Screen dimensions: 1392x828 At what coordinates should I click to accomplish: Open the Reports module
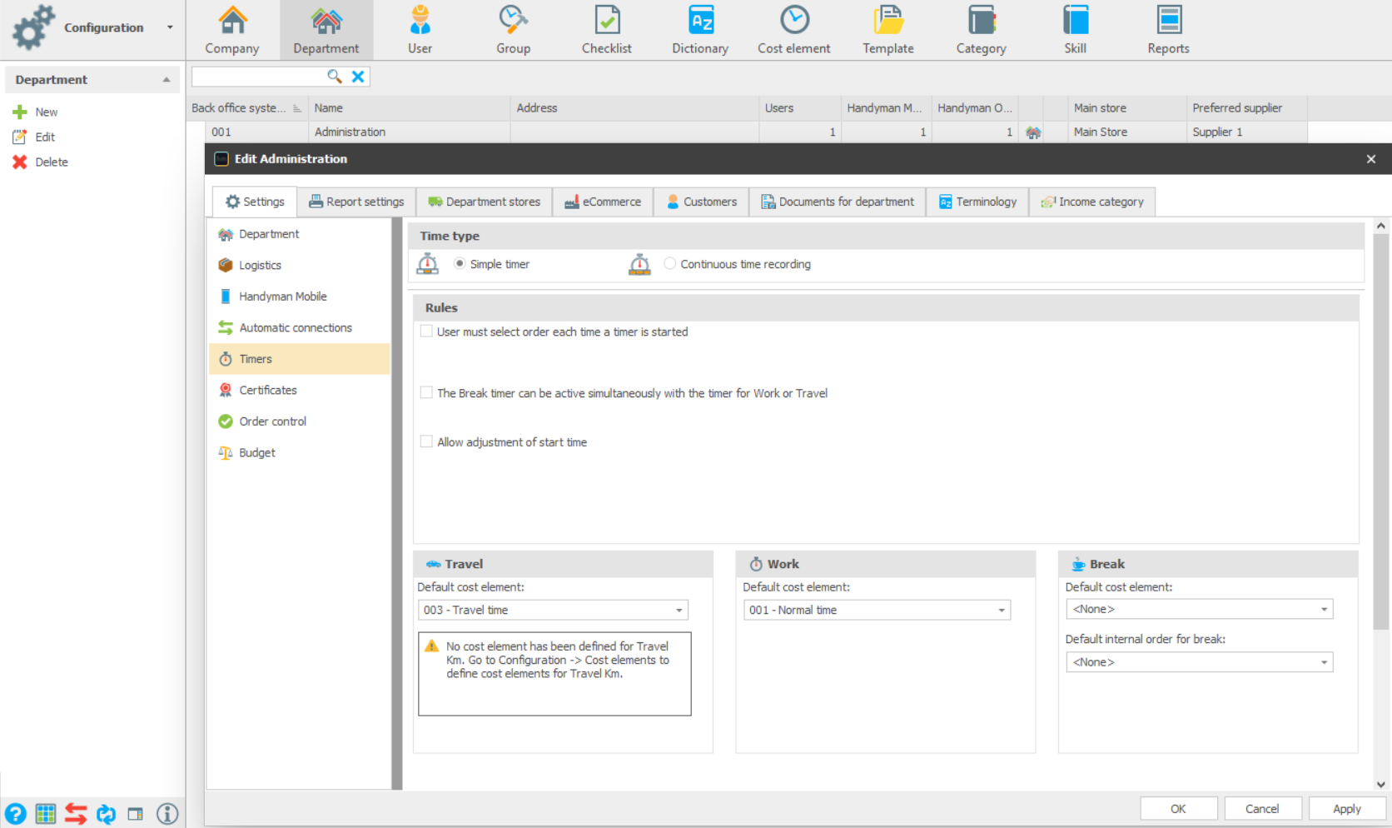(1169, 30)
